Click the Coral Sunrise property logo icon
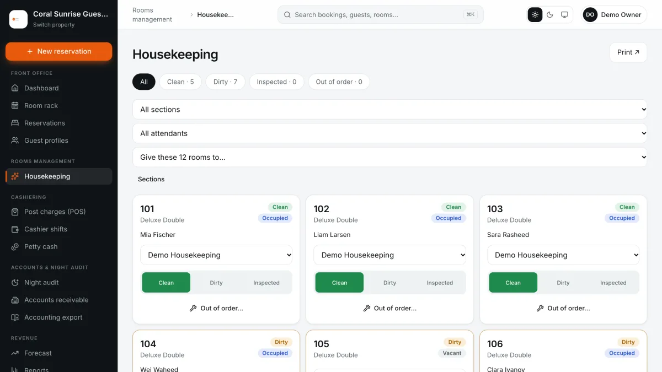662x372 pixels. [x=18, y=19]
